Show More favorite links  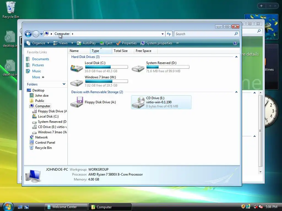coord(38,77)
